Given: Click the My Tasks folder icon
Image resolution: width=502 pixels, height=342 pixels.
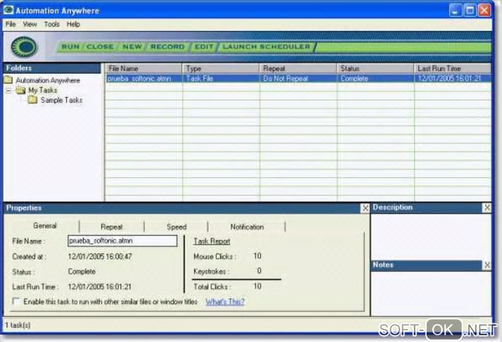Looking at the screenshot, I should coord(21,90).
